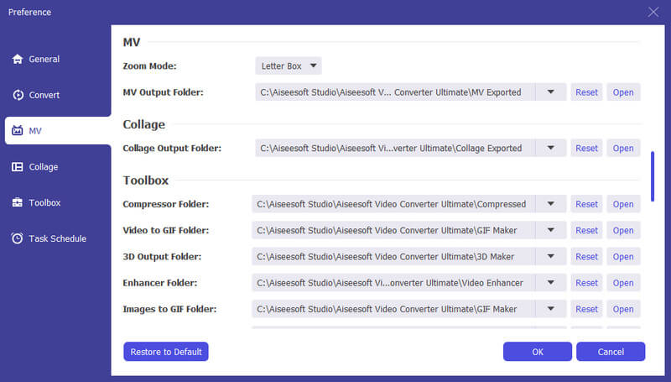Expand the Collage Output Folder dropdown arrow
671x382 pixels.
coord(551,148)
